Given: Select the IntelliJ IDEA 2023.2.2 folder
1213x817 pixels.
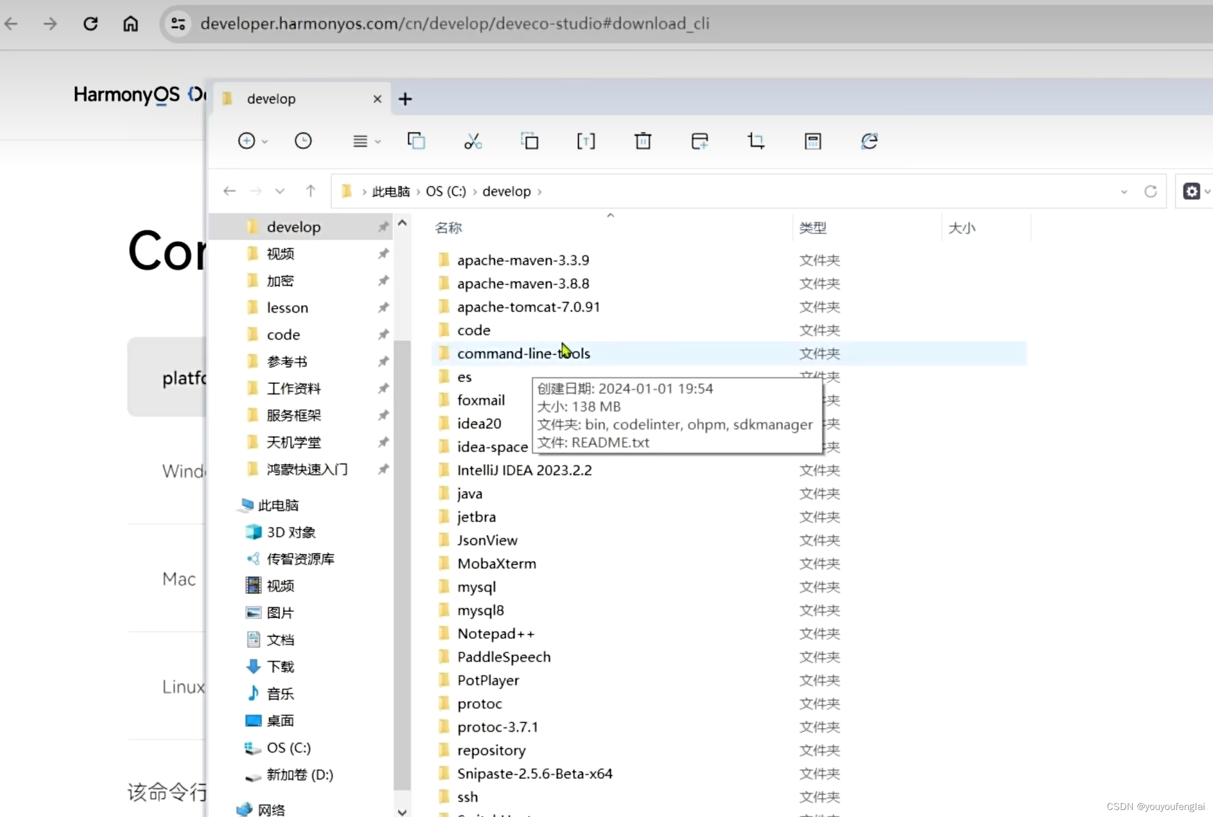Looking at the screenshot, I should (x=524, y=470).
